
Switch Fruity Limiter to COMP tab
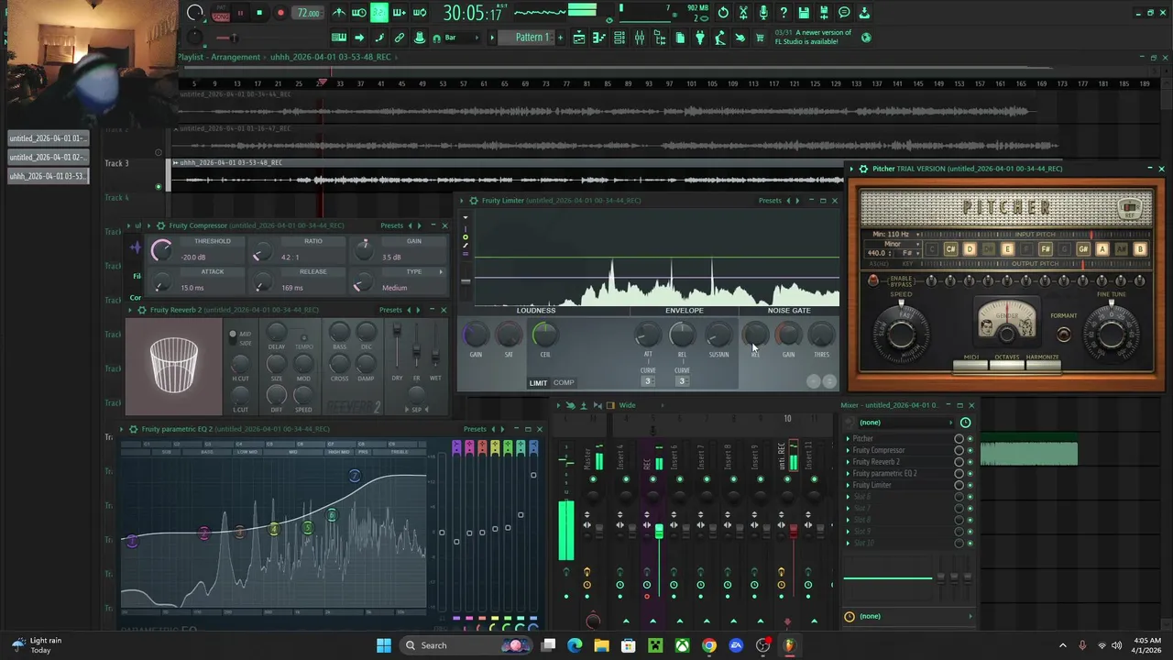[564, 382]
